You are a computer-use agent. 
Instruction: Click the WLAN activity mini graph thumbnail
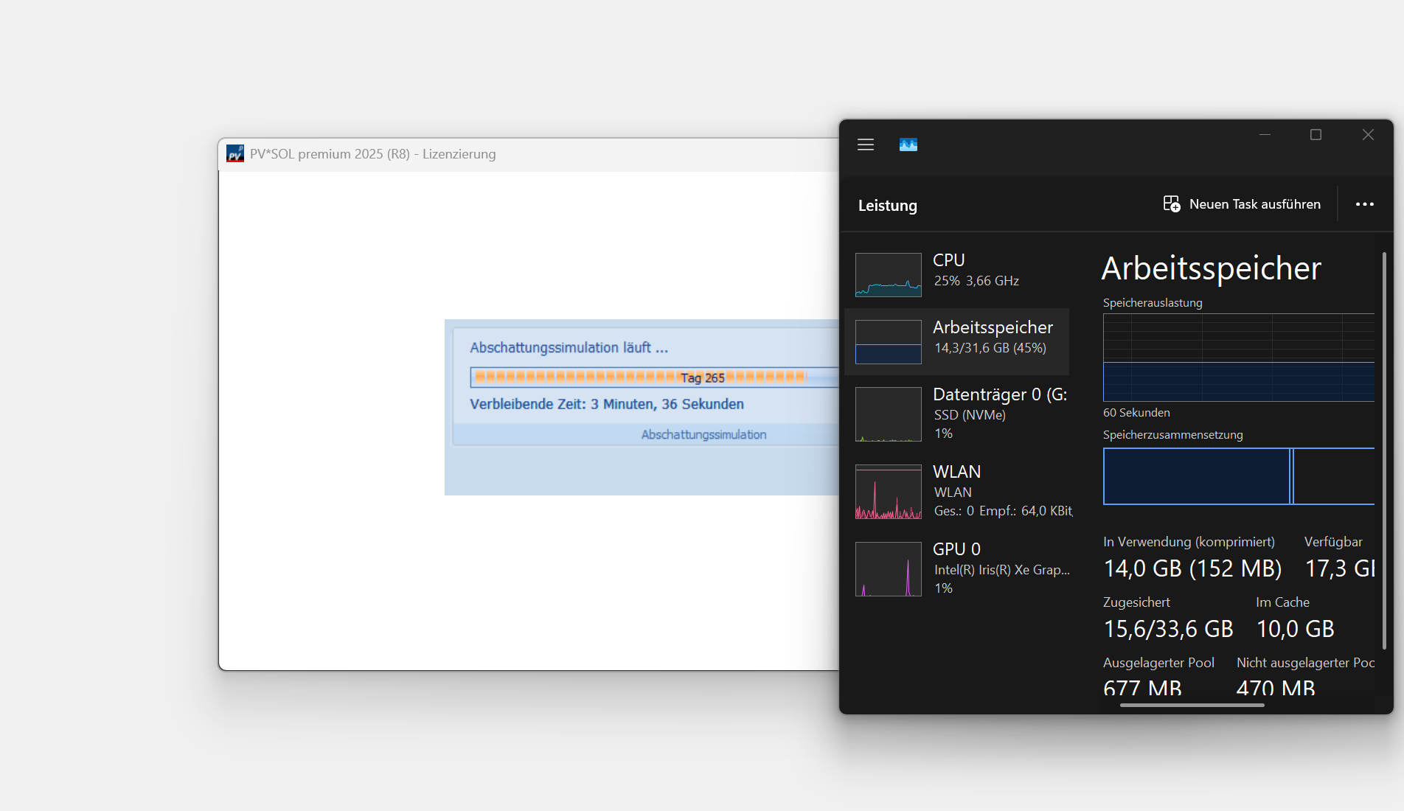click(889, 492)
